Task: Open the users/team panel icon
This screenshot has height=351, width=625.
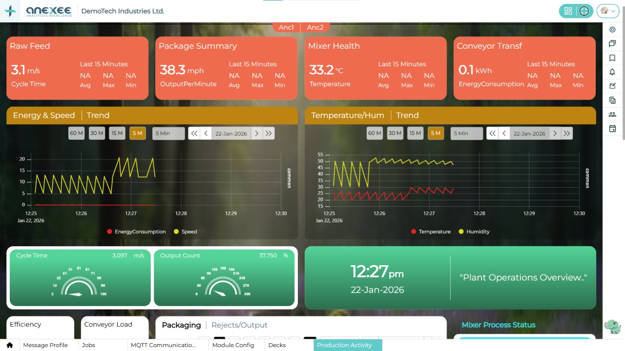Action: [x=612, y=114]
